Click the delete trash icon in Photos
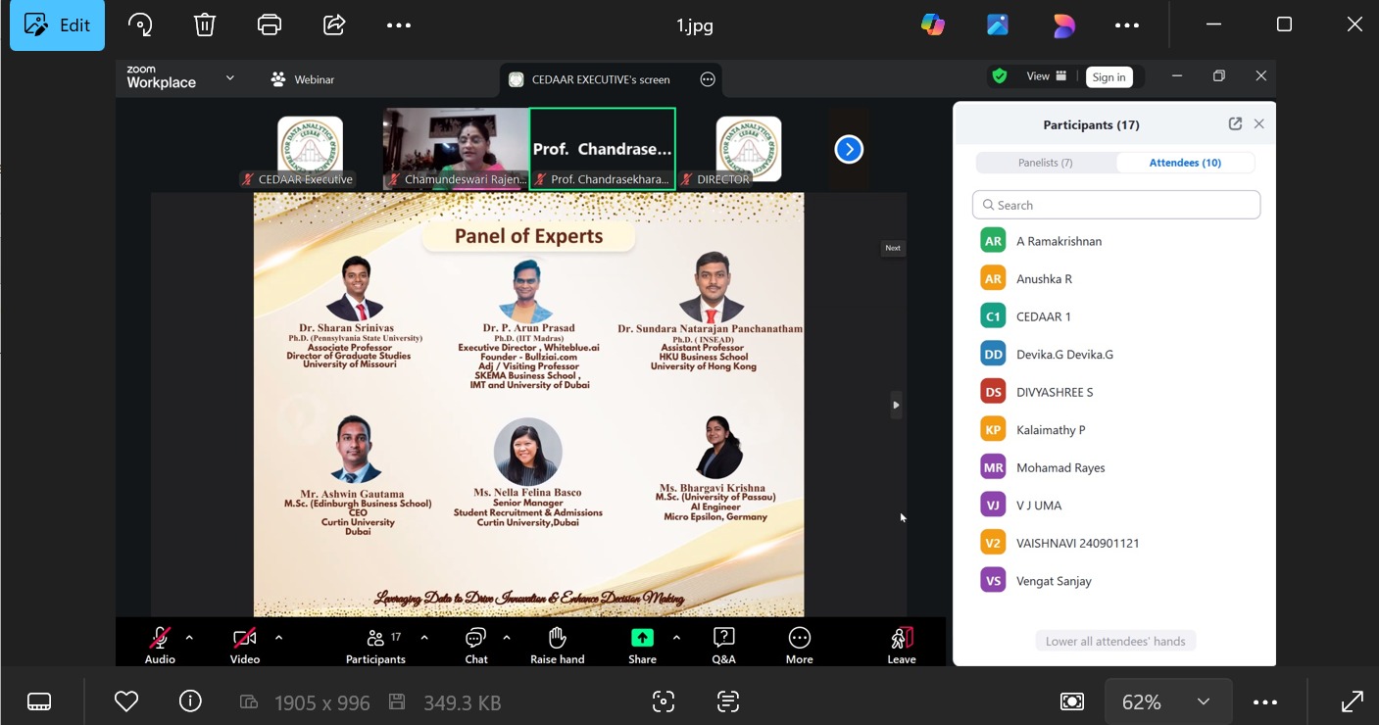Image resolution: width=1379 pixels, height=725 pixels. coord(205,25)
